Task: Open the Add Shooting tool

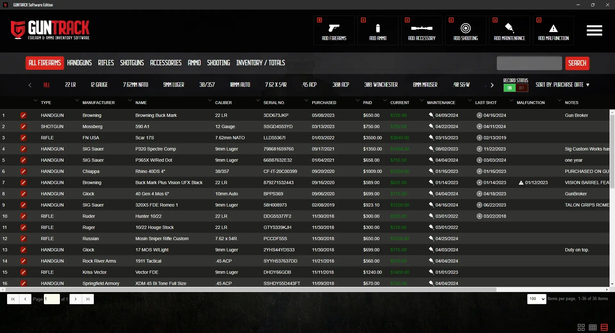Action: click(x=465, y=30)
